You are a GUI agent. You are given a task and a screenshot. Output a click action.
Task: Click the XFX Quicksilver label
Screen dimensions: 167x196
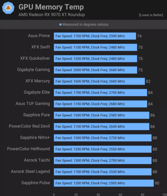click(35, 58)
